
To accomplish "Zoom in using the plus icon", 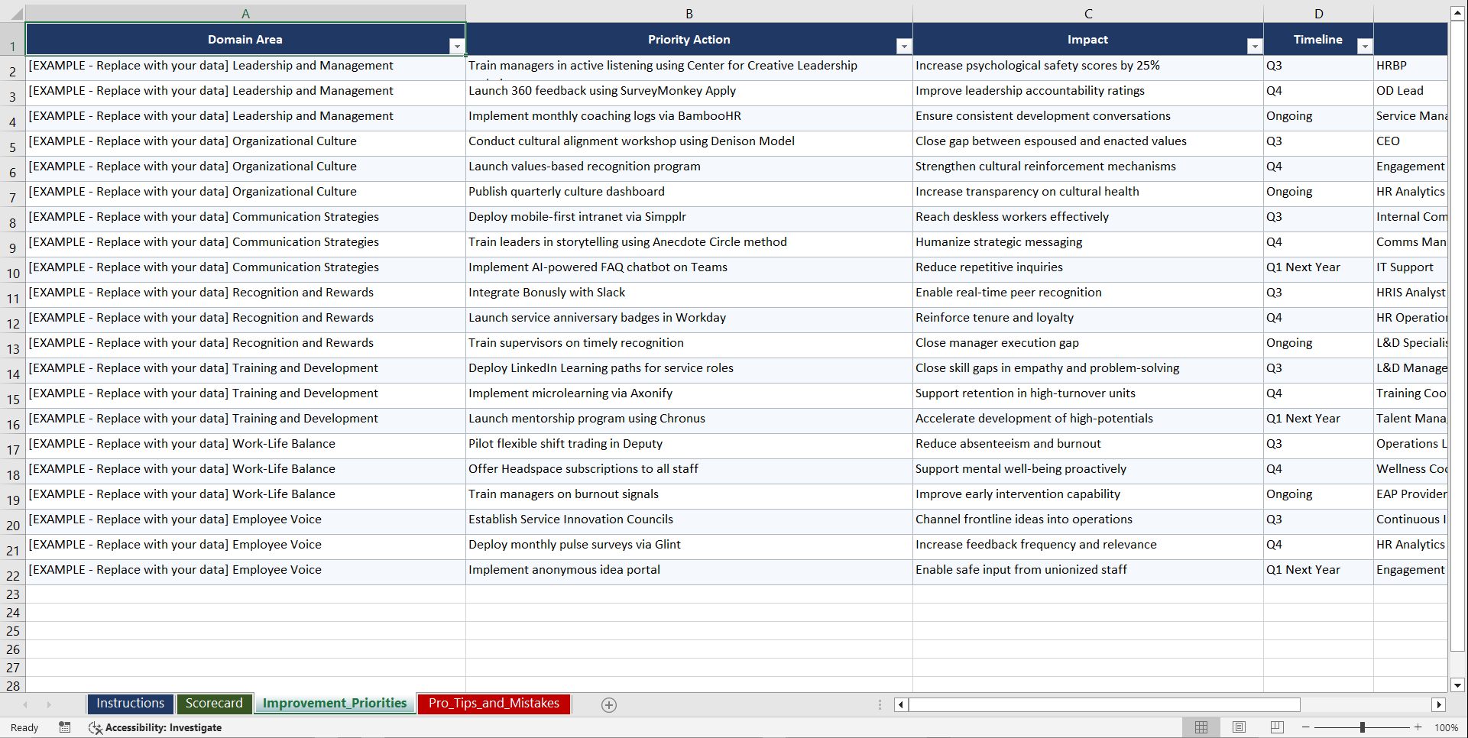I will [1418, 727].
